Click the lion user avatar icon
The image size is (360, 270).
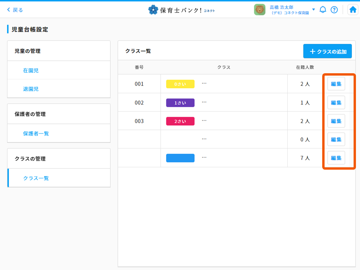pos(259,10)
